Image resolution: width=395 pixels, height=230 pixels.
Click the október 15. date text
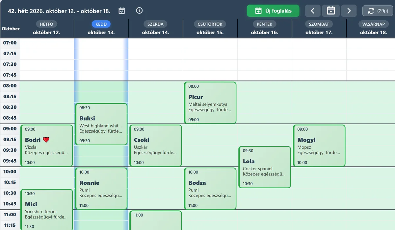210,33
